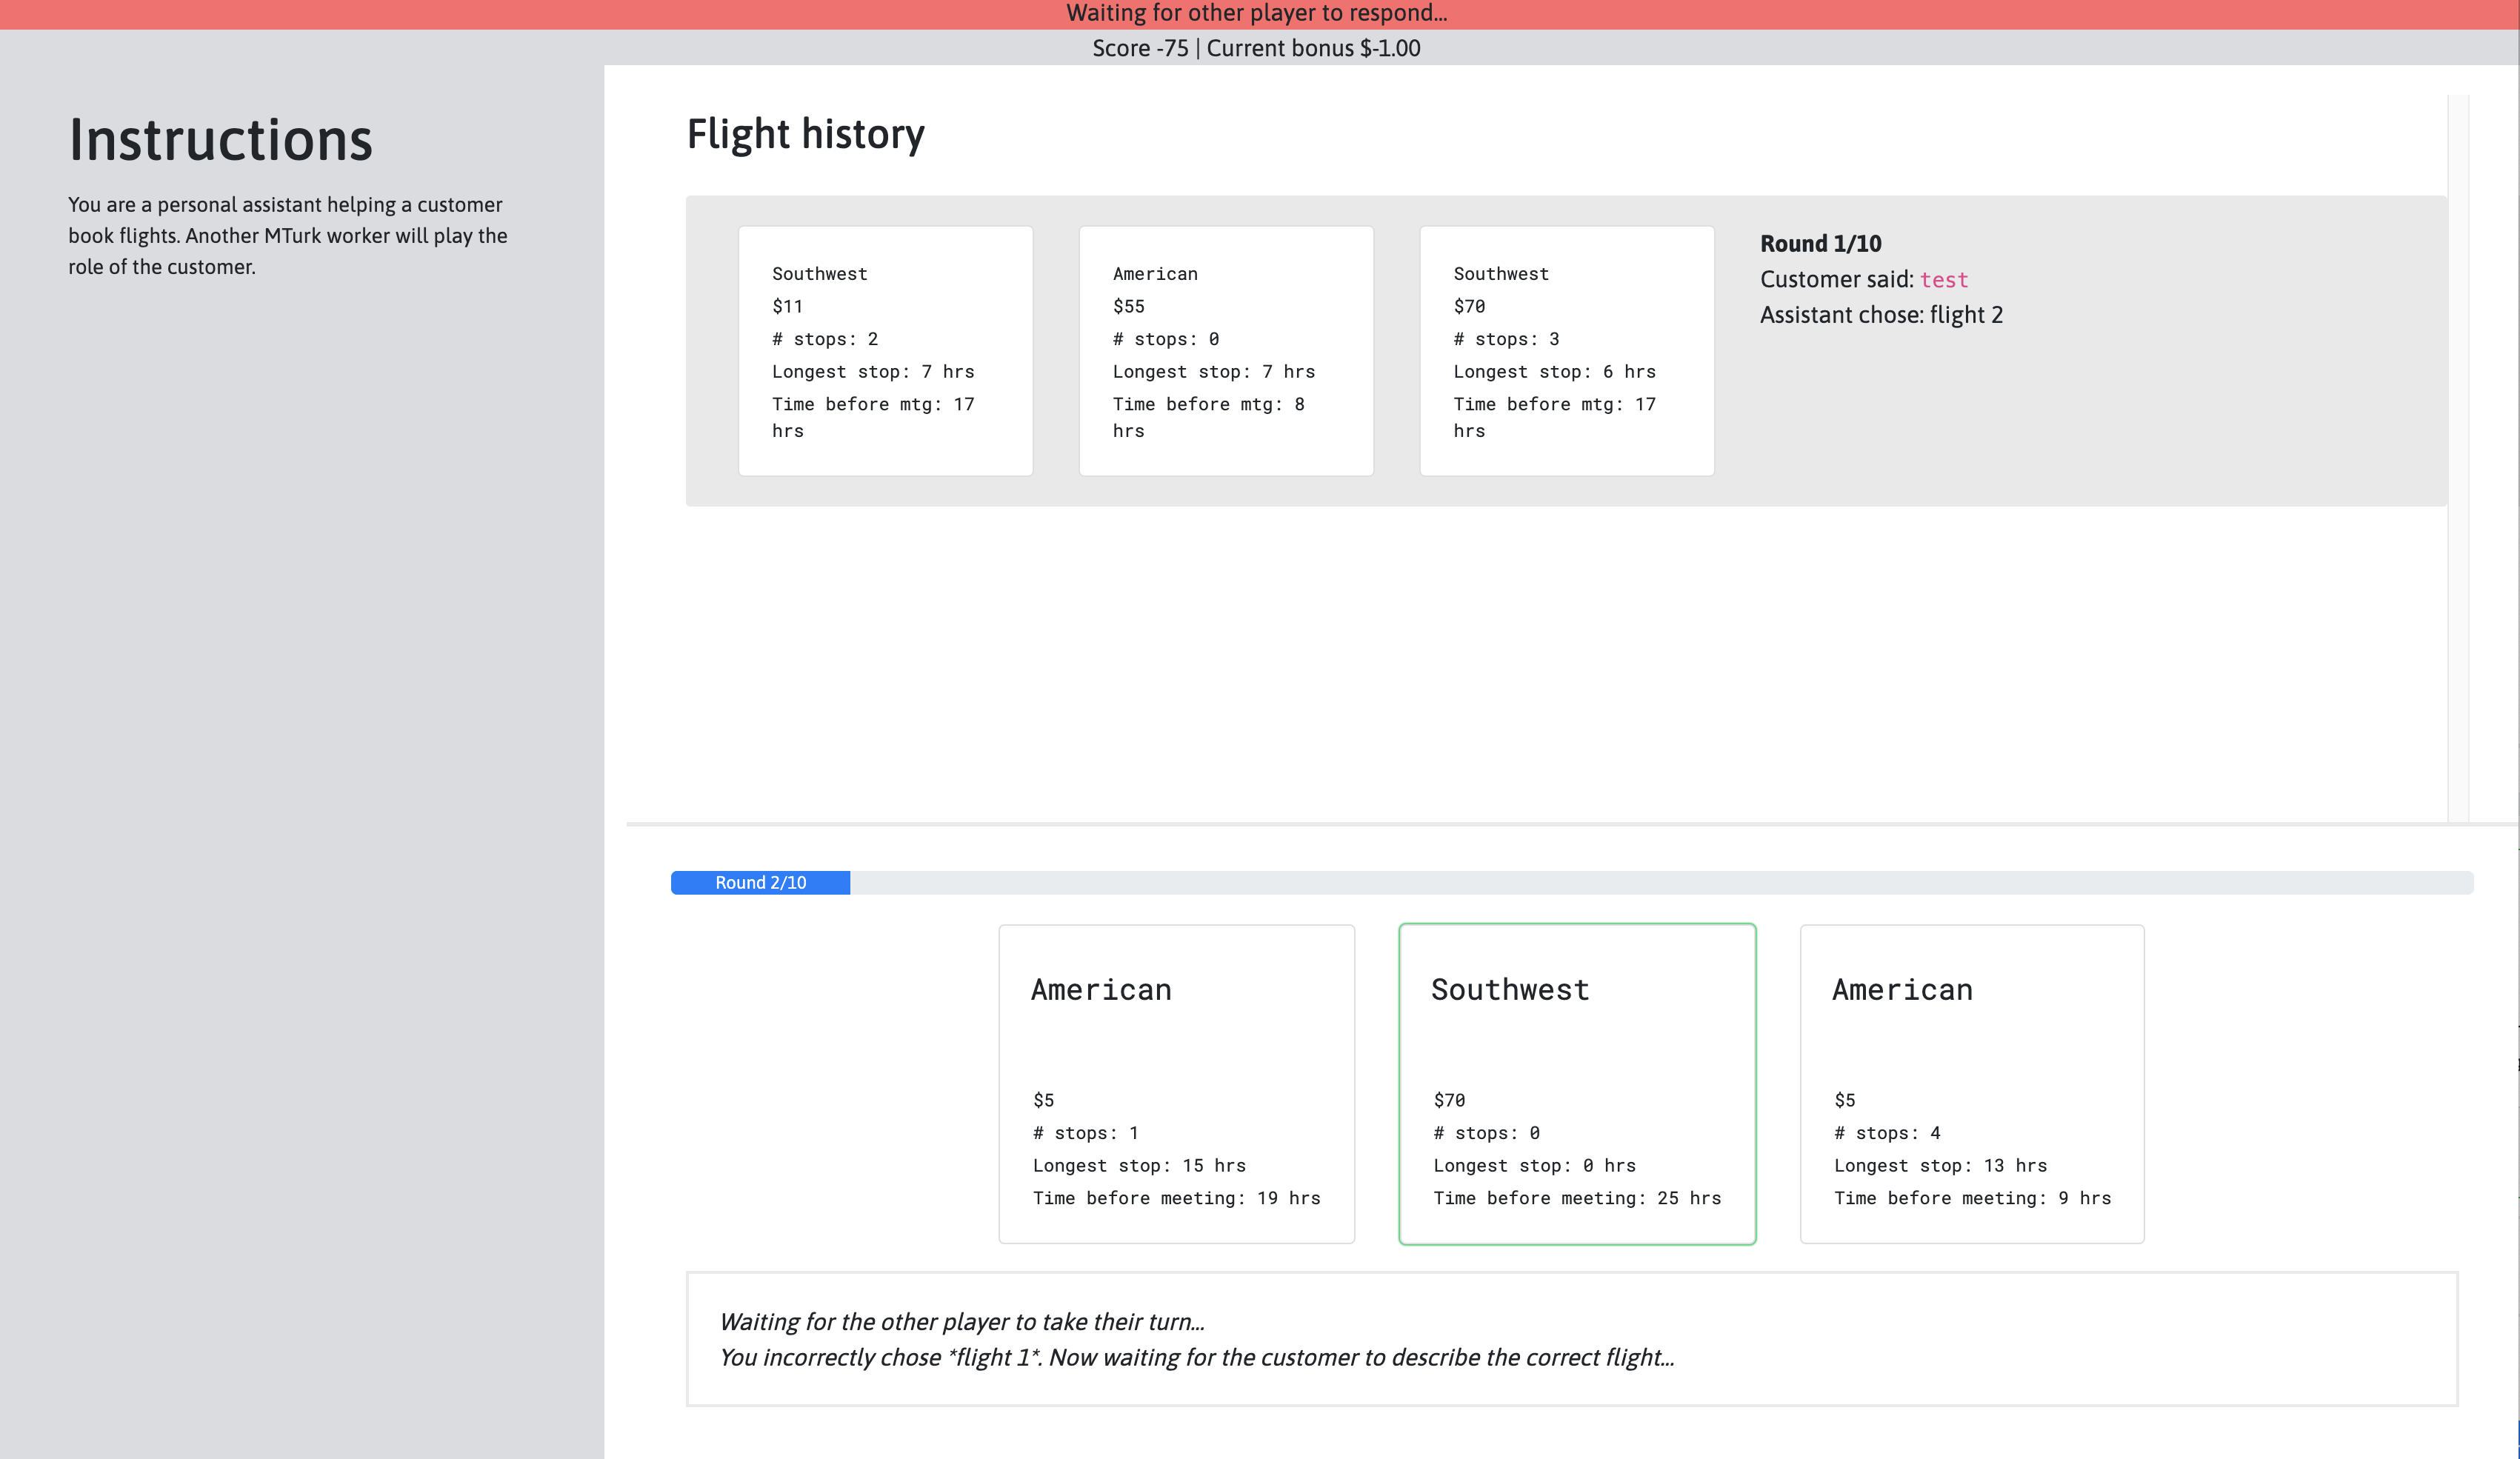Click the waiting-for-other-player message box
2520x1459 pixels.
point(1571,1338)
